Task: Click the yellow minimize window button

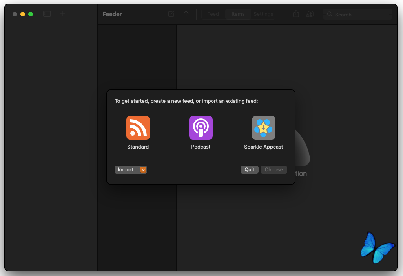Action: tap(23, 14)
